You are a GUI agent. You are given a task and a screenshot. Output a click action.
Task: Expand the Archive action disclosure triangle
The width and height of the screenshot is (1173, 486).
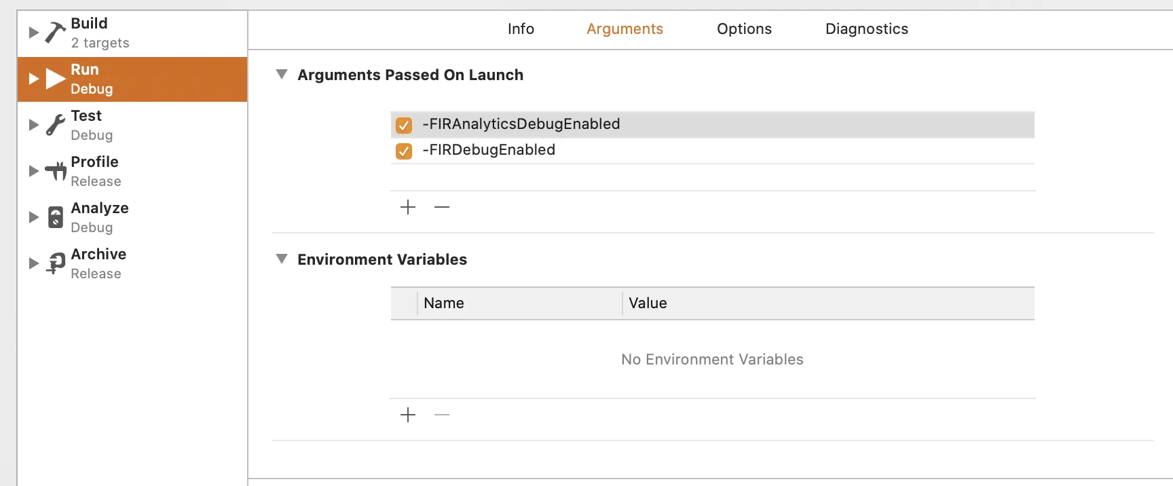point(33,263)
